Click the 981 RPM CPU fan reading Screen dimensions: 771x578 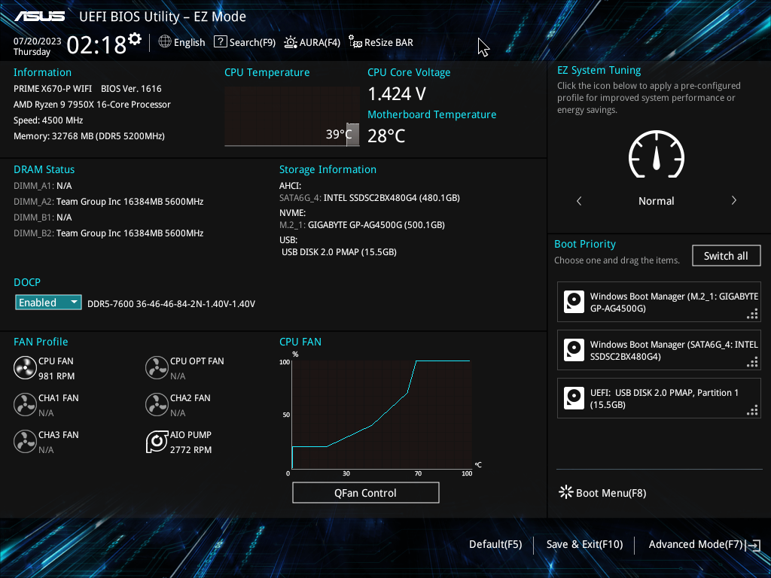pyautogui.click(x=56, y=376)
